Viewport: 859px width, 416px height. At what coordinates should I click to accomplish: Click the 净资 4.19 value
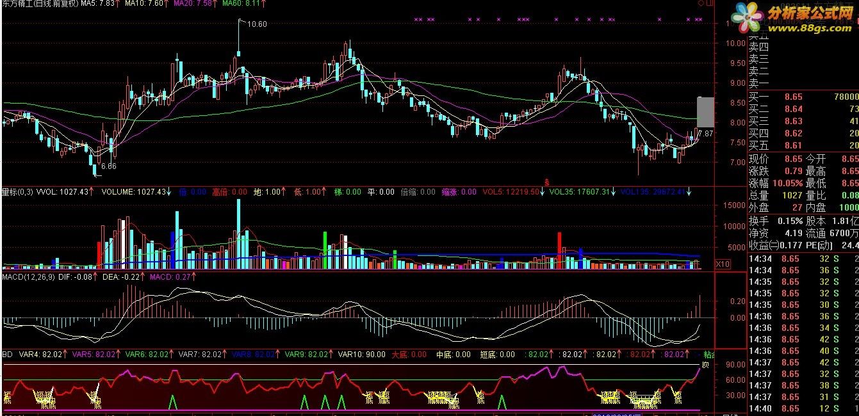pyautogui.click(x=793, y=233)
